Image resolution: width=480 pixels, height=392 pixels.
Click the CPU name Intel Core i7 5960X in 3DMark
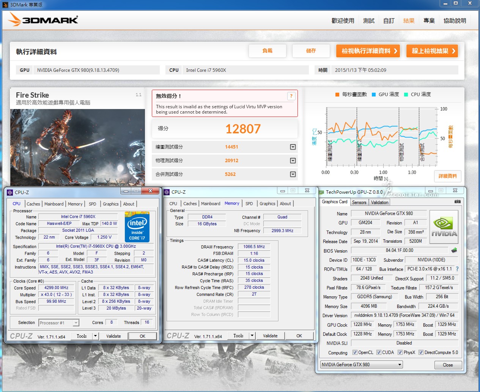(x=206, y=70)
